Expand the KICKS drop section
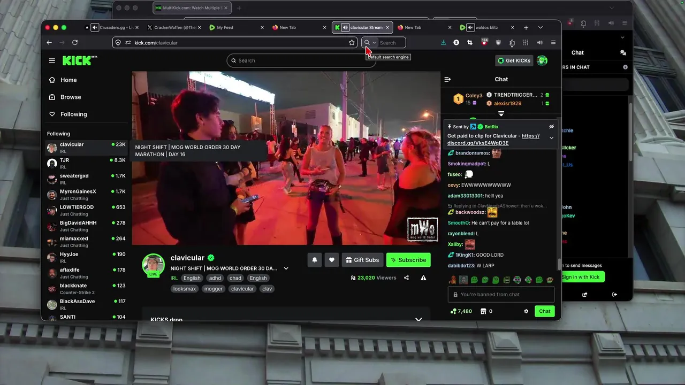 pos(418,319)
